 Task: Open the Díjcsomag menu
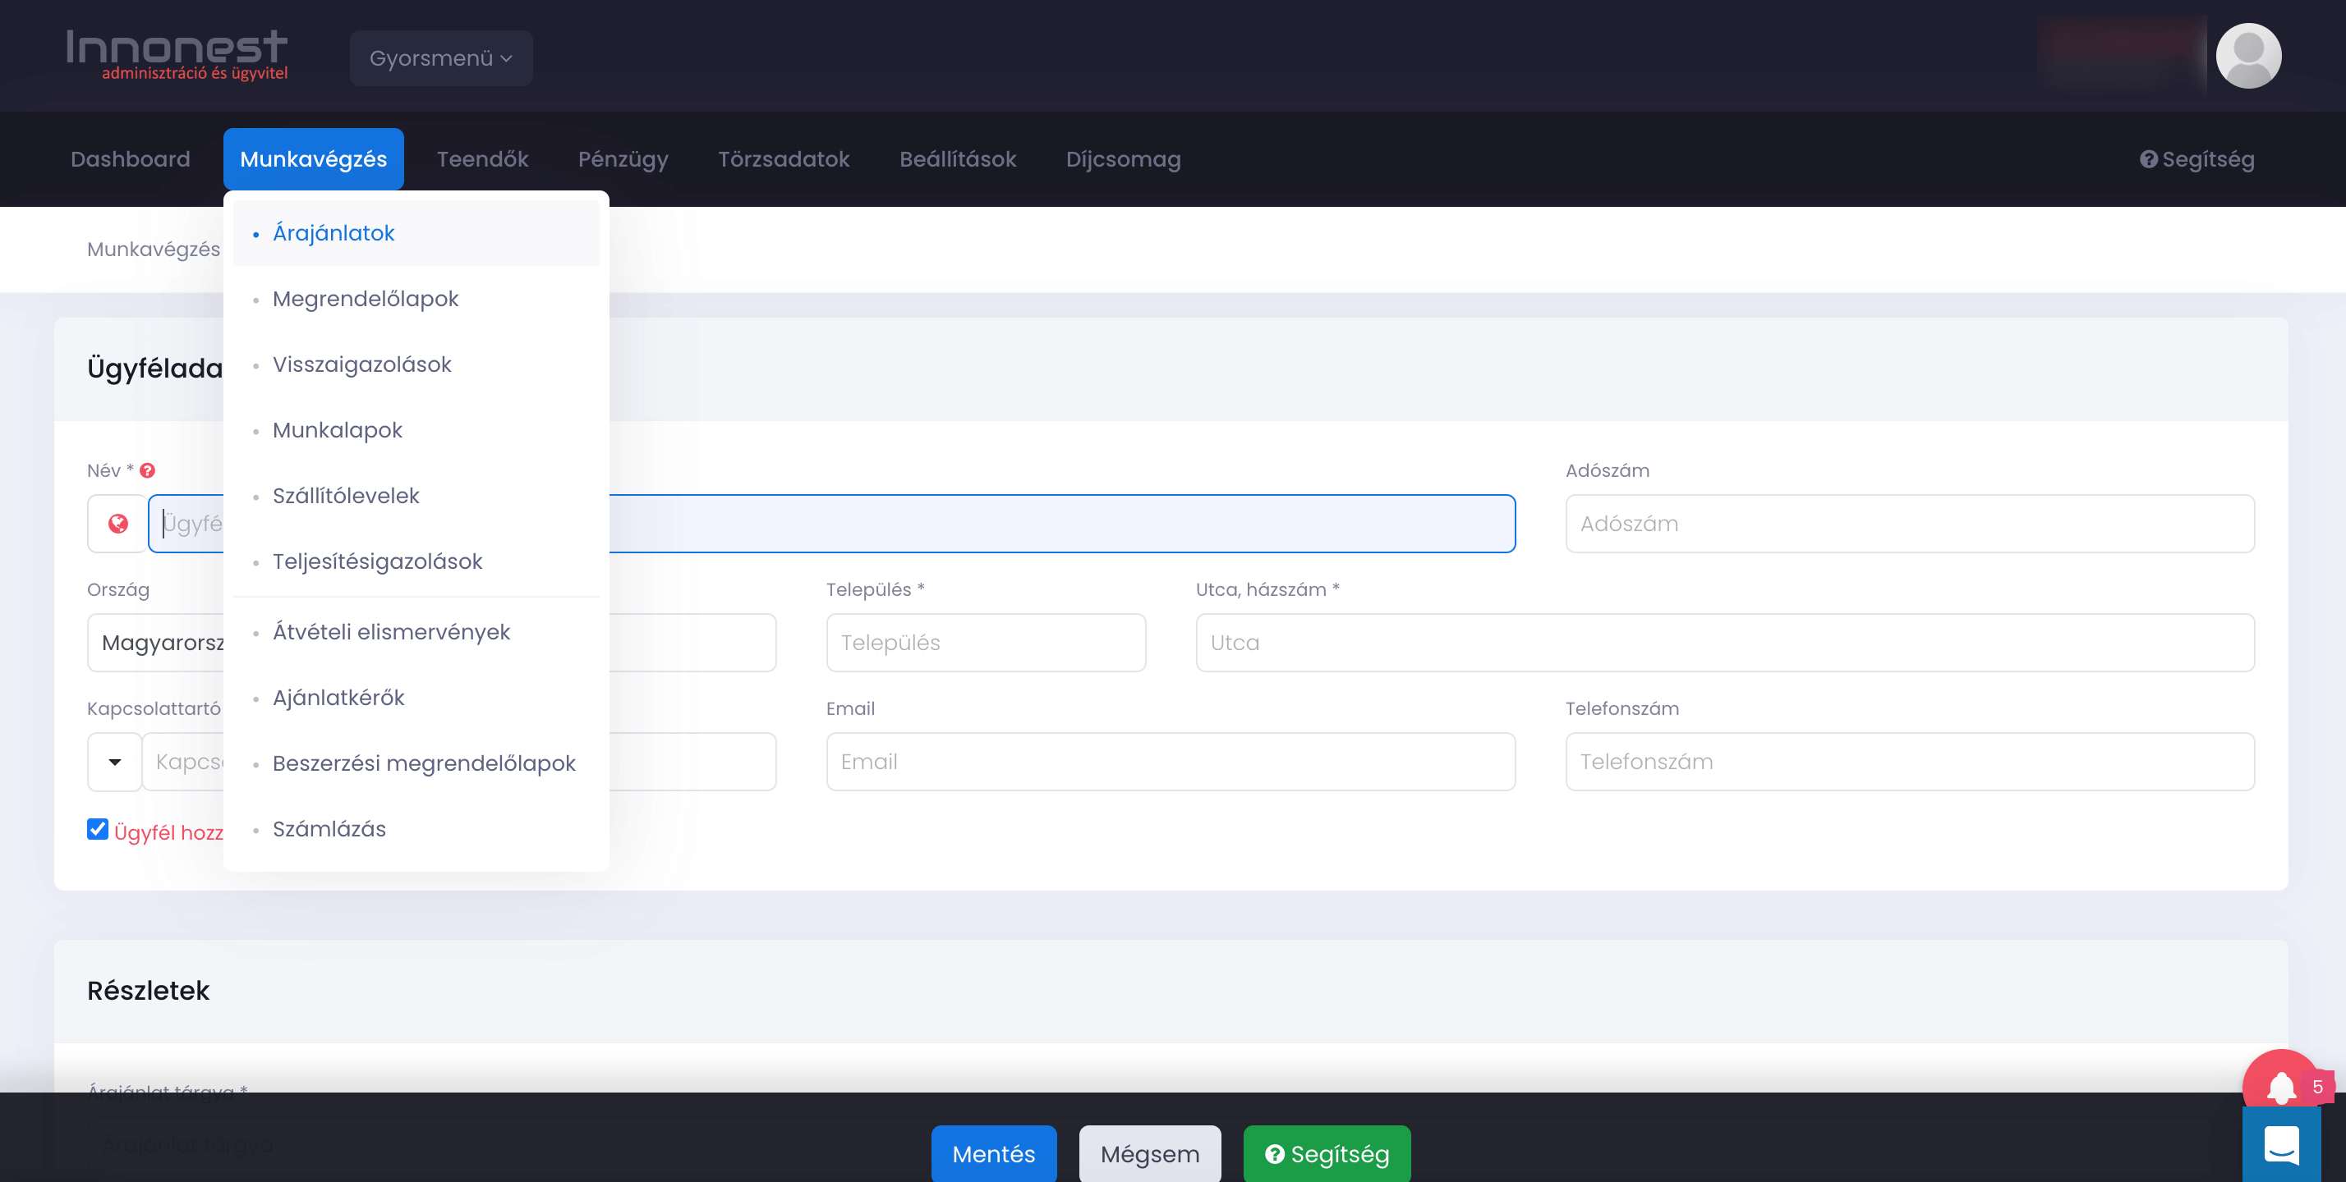tap(1123, 159)
